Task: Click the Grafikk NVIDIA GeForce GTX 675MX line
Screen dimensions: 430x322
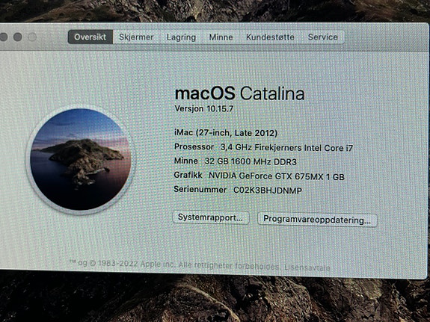Action: tap(259, 176)
